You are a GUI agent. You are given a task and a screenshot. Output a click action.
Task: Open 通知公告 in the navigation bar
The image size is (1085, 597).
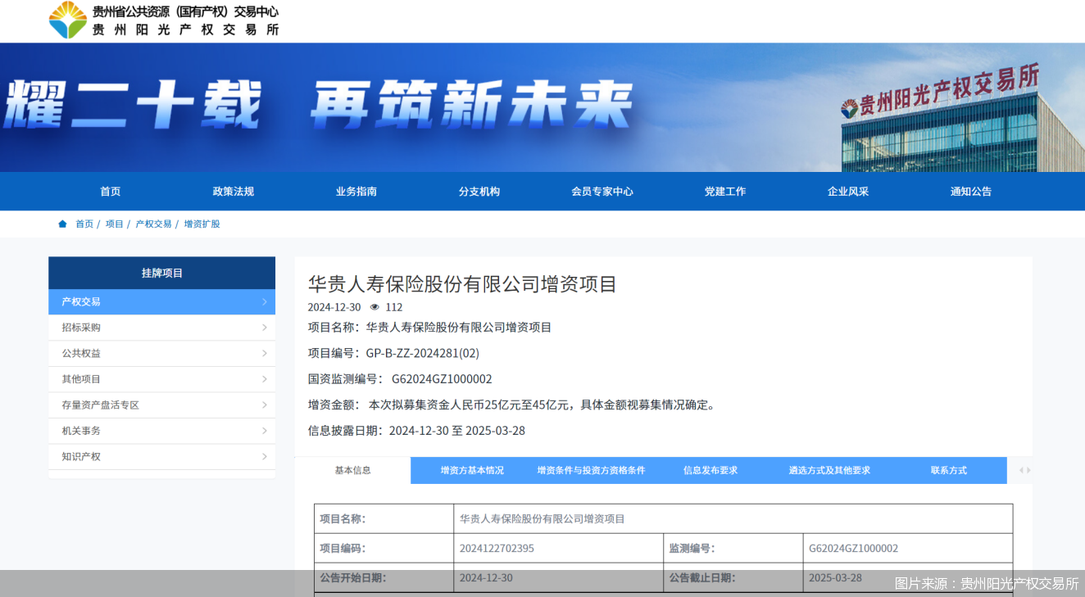(971, 192)
